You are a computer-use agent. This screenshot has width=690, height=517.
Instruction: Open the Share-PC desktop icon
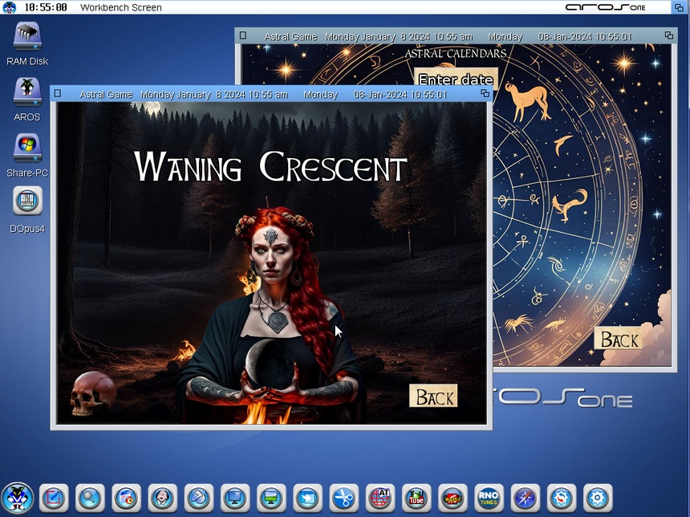[x=27, y=149]
